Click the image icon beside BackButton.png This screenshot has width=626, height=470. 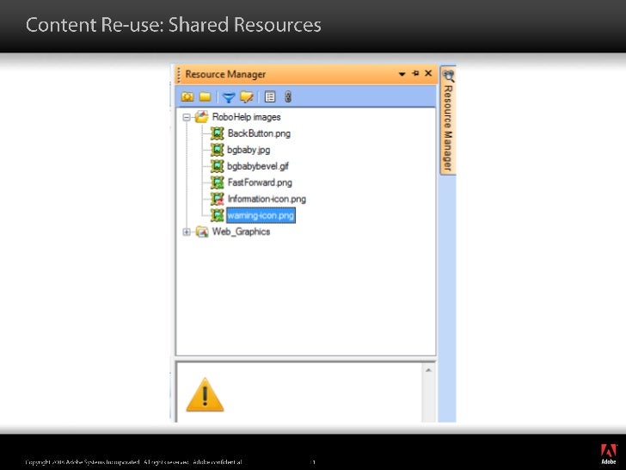click(x=218, y=133)
